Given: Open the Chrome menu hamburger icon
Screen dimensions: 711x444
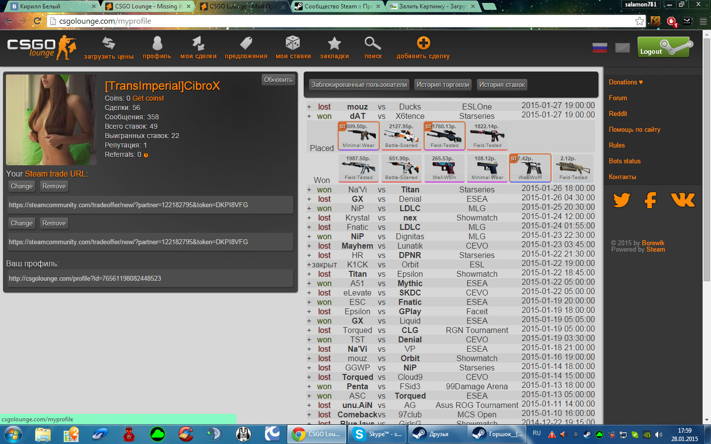Looking at the screenshot, I should (703, 21).
